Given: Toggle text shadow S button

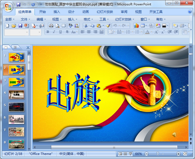Looking at the screenshot, I should pyautogui.click(x=67, y=32).
